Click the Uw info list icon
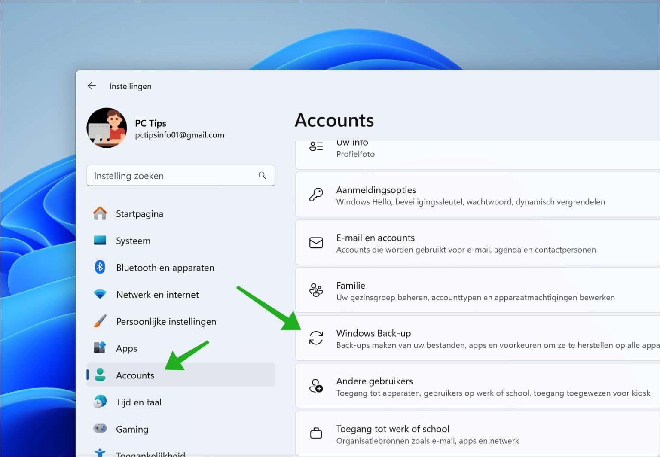Viewport: 660px width, 457px height. (x=316, y=146)
